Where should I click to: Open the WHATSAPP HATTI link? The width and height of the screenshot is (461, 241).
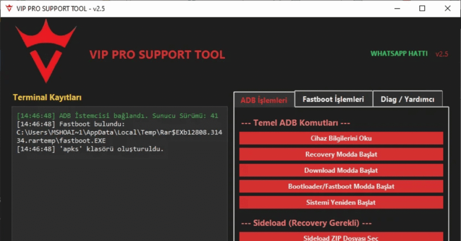click(x=399, y=54)
